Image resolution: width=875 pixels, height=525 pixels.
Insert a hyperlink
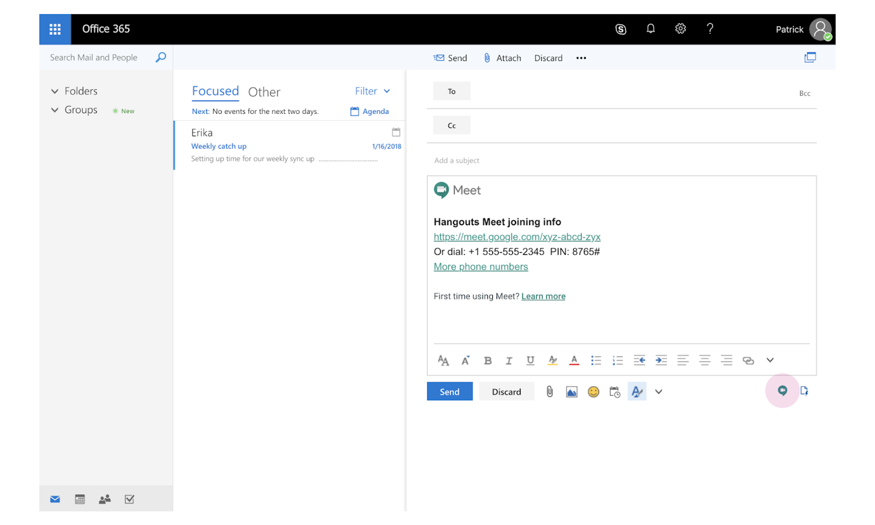748,360
